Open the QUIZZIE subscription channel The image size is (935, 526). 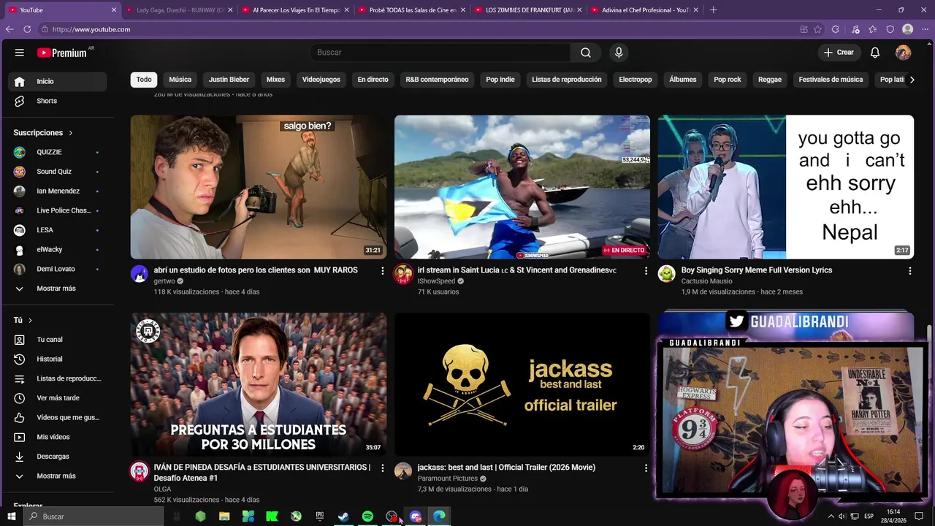tap(57, 152)
